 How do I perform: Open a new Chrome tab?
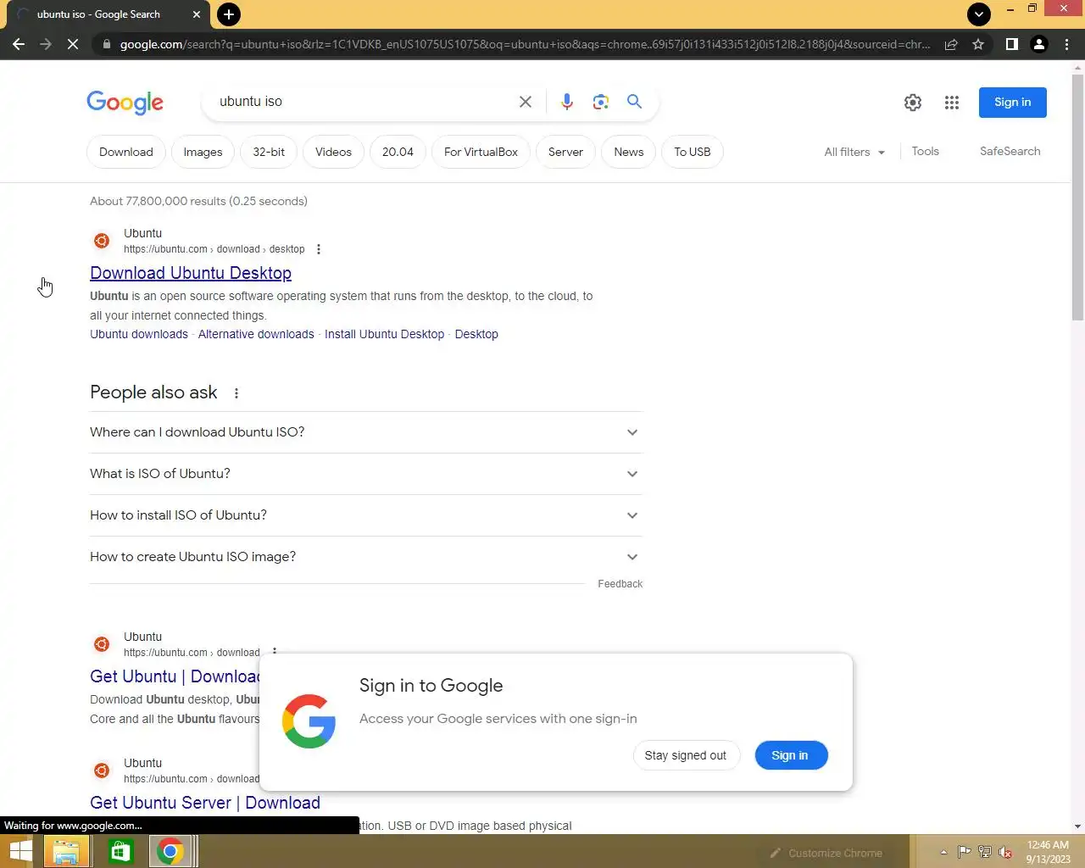[228, 14]
